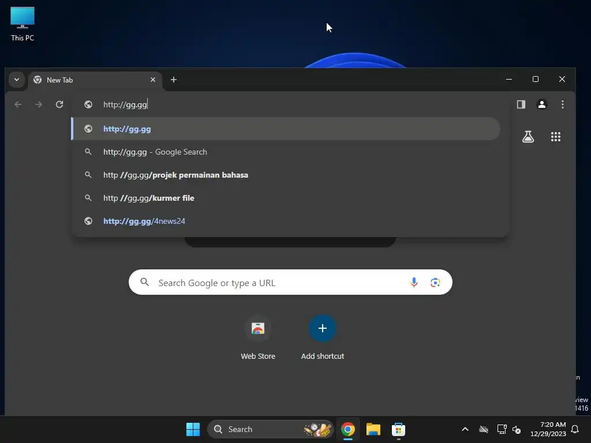Show hidden system tray icons

point(465,429)
